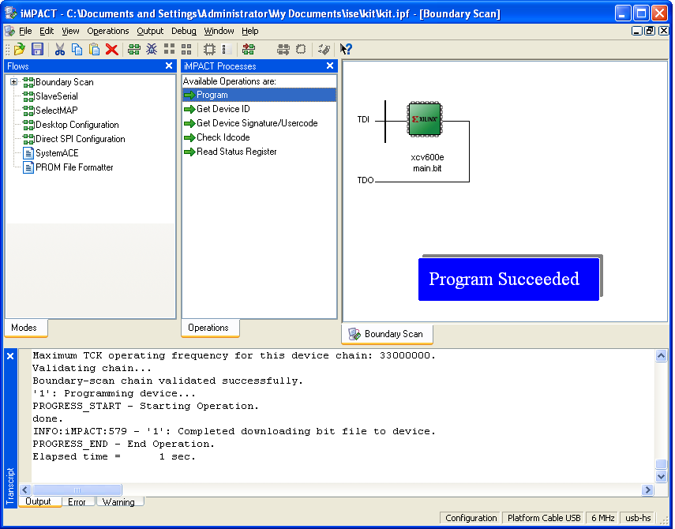Click the Cut scissors icon
The image size is (675, 529).
[60, 49]
